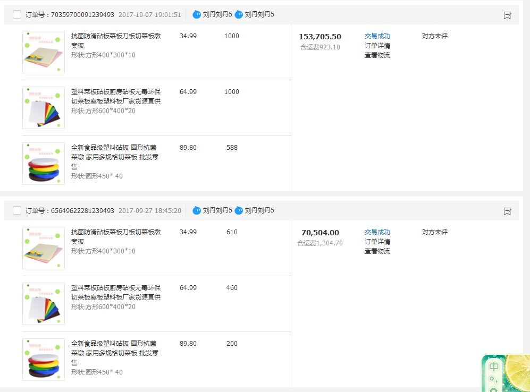
Task: Toggle the 中 Chinese input mode icon
Action: (494, 367)
